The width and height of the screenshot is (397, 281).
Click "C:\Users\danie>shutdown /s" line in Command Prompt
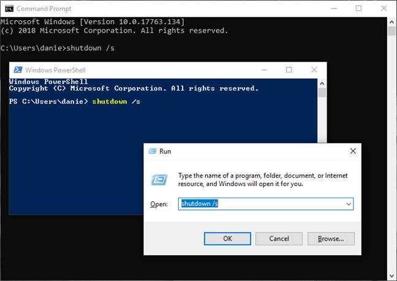pyautogui.click(x=58, y=48)
